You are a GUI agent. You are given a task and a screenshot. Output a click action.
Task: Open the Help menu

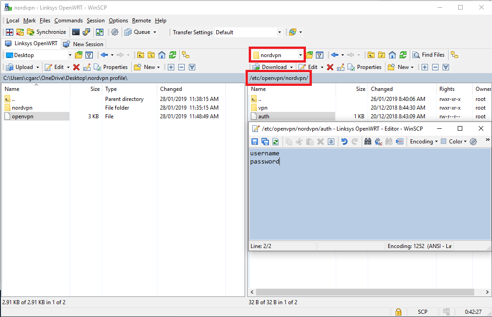160,21
